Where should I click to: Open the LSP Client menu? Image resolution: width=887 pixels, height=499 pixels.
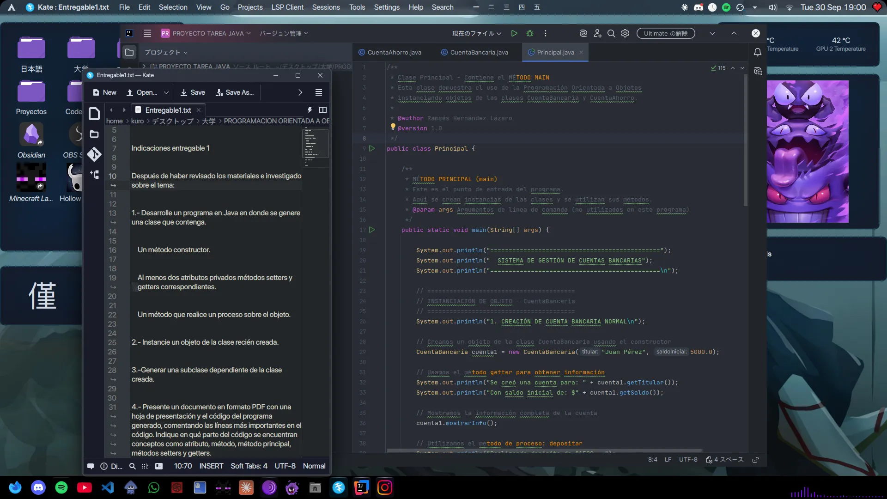[x=287, y=7]
